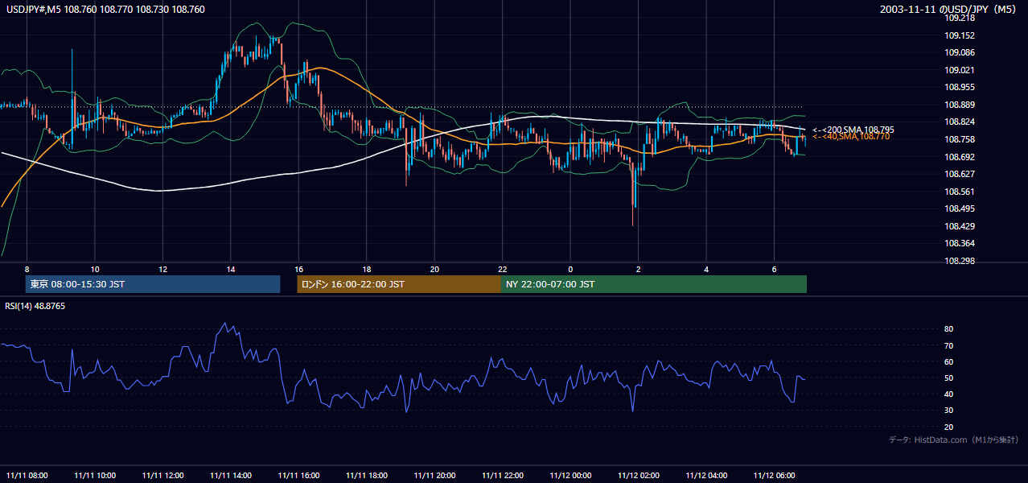
Task: Click price axis value 109.152
Action: coord(960,35)
